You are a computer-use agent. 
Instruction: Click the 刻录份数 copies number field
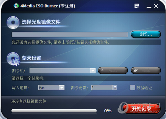click(x=102, y=88)
